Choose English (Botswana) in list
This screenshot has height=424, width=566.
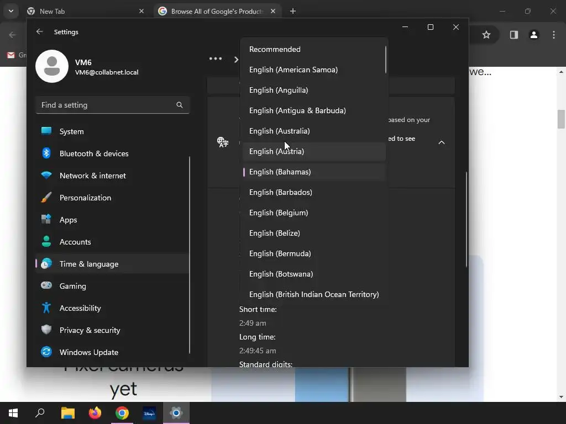tap(313, 274)
